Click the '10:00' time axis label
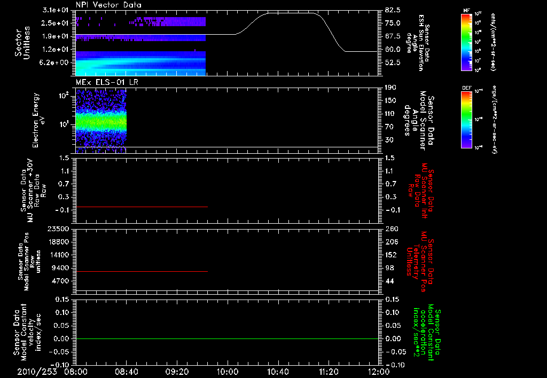547x378 pixels. [227, 372]
